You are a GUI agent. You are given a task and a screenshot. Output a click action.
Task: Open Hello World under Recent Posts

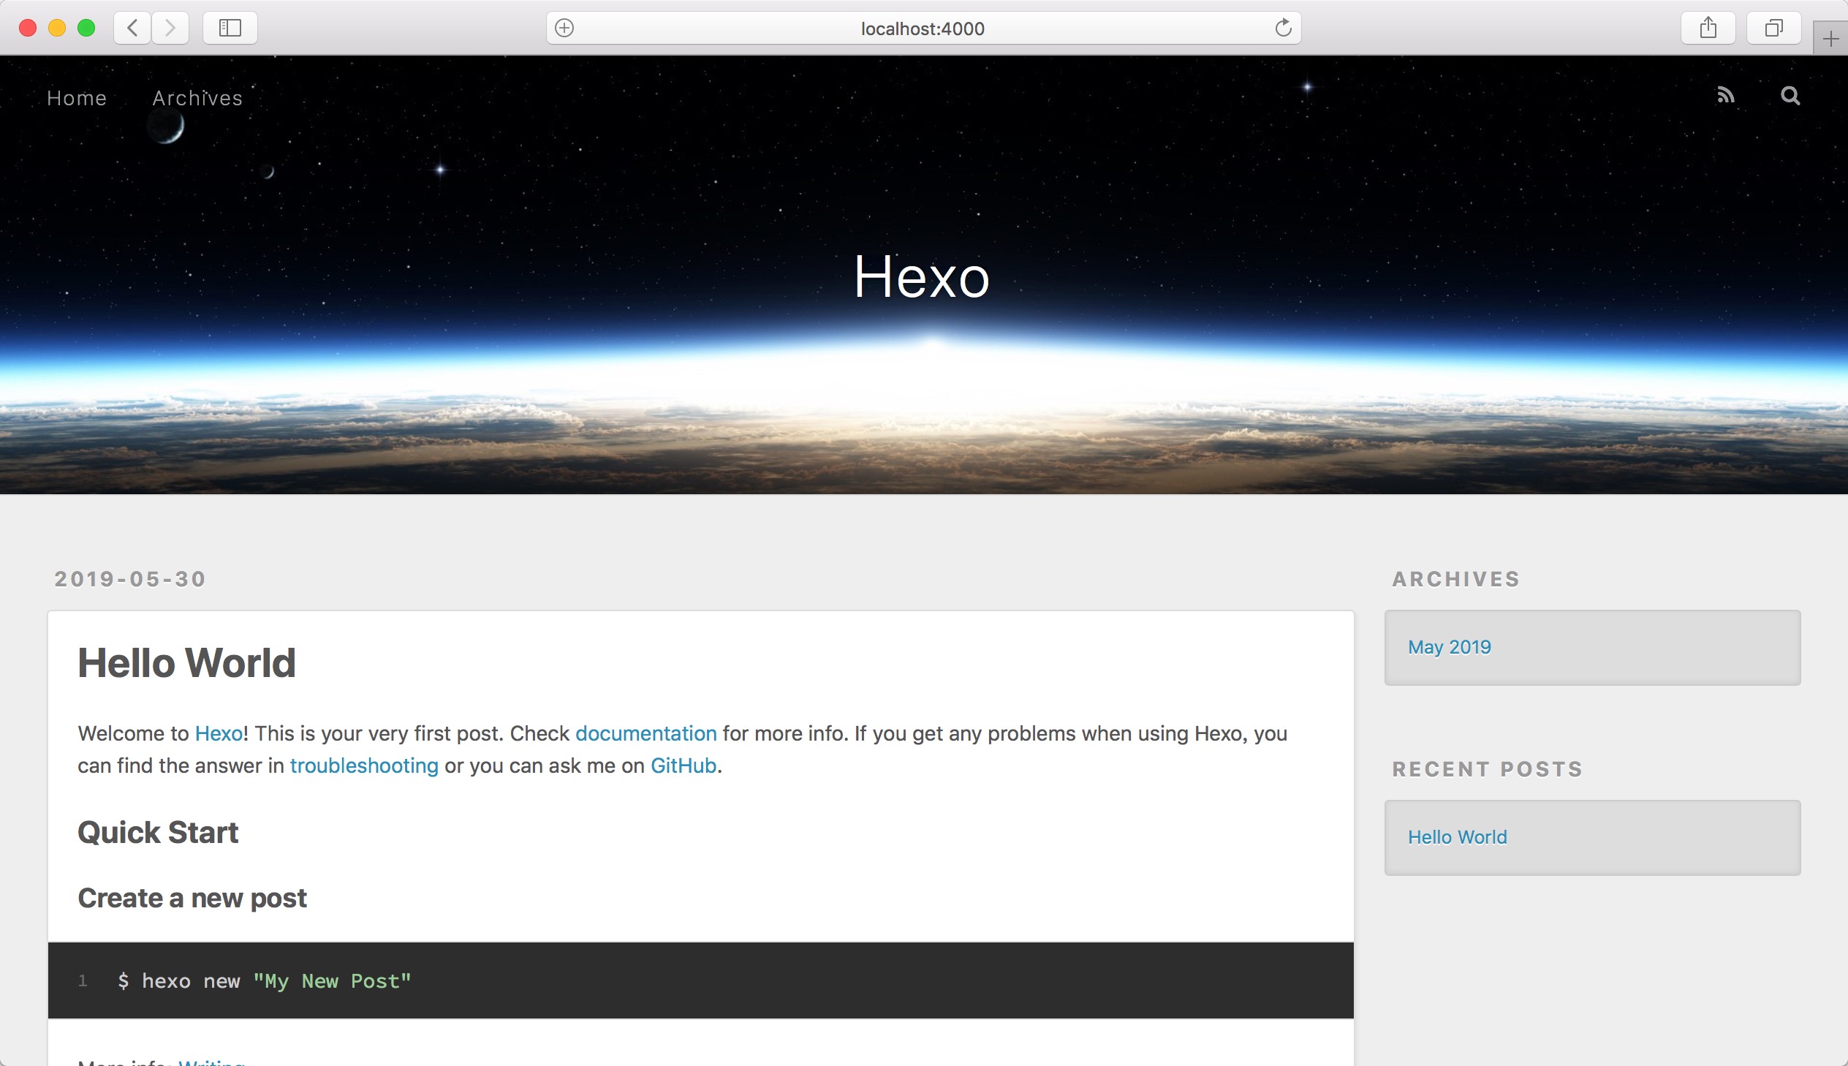coord(1457,837)
